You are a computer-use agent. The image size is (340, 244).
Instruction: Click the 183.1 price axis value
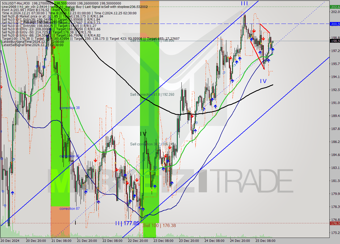[335, 168]
